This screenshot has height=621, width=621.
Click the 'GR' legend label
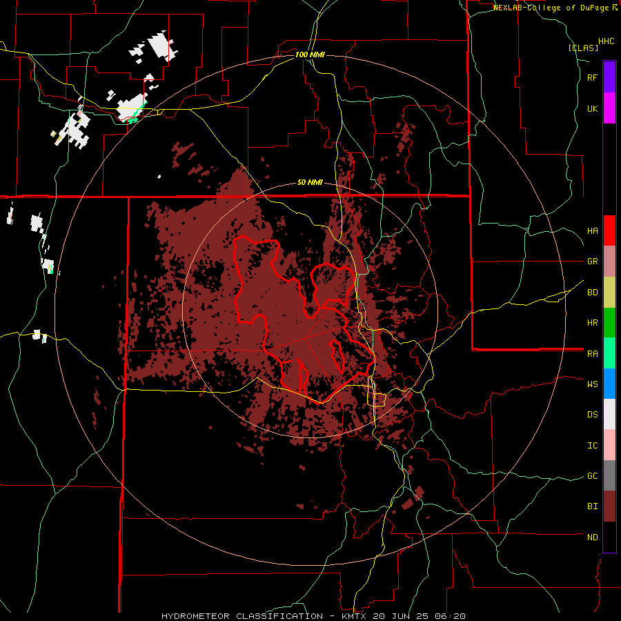point(593,262)
